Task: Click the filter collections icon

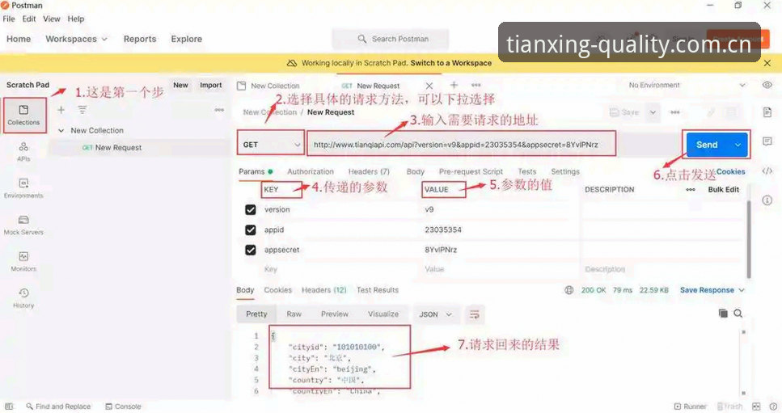Action: pos(82,110)
